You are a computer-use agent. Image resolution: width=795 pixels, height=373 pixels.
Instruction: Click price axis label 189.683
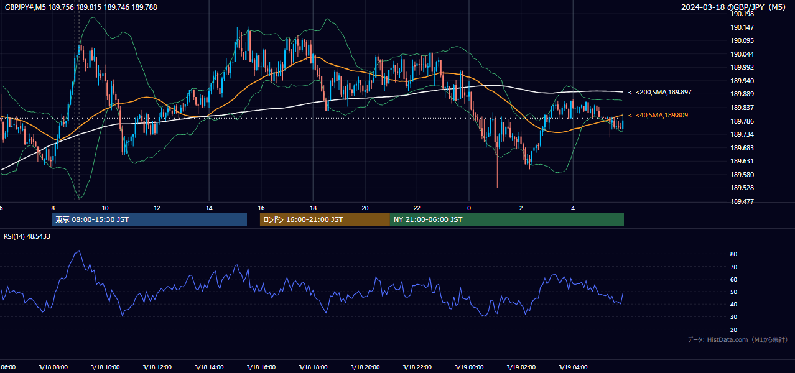click(743, 148)
